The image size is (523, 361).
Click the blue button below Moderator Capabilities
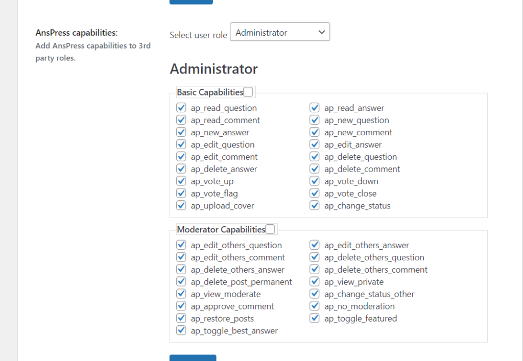[x=193, y=357]
